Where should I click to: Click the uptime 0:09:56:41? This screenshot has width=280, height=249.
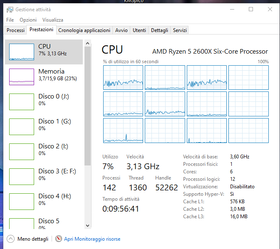[x=121, y=209]
